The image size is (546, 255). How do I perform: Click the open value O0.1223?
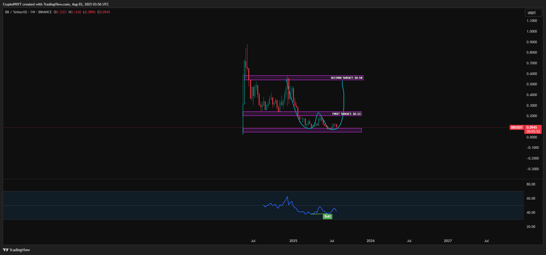60,12
